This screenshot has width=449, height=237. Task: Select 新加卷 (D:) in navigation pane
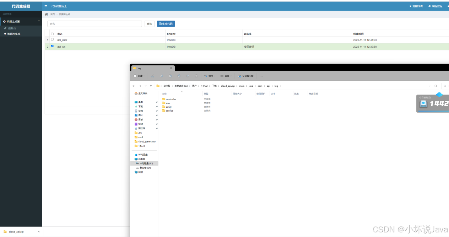(144, 168)
